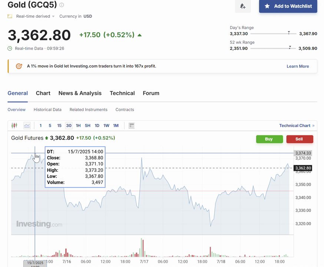Switch to the General tab
This screenshot has width=324, height=267.
tap(17, 93)
